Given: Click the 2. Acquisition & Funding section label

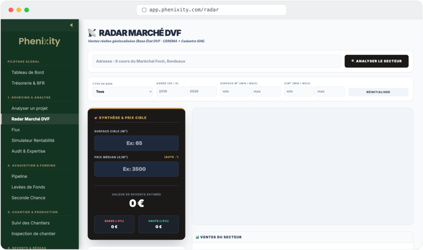Looking at the screenshot, I should pos(31,166).
